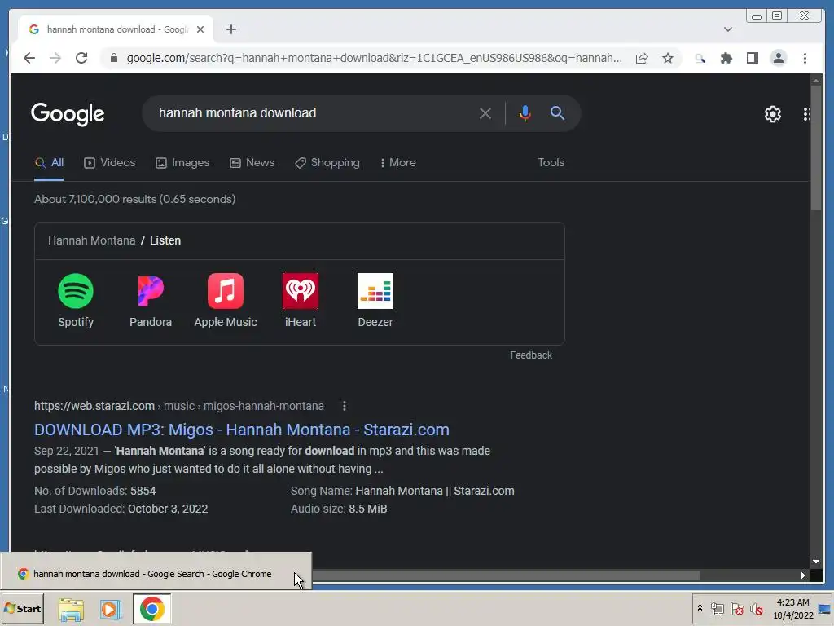This screenshot has width=834, height=626.
Task: Expand the tab search chevron
Action: 728,29
